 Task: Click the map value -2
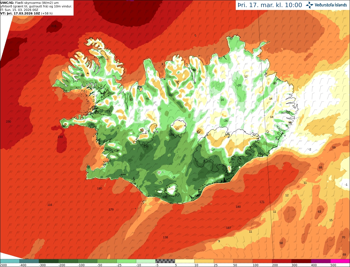click(x=310, y=149)
